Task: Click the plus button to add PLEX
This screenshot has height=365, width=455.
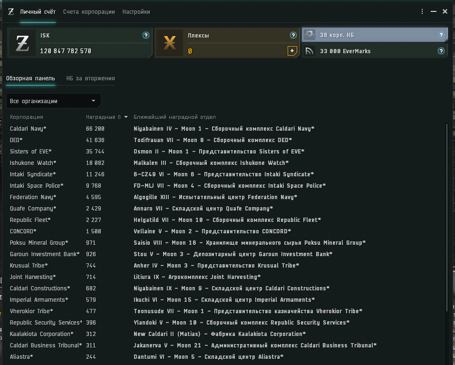Action: [x=292, y=51]
